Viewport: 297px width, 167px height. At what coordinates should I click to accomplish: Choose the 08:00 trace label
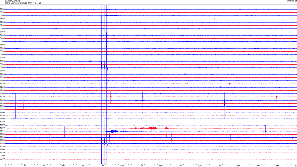2,61
